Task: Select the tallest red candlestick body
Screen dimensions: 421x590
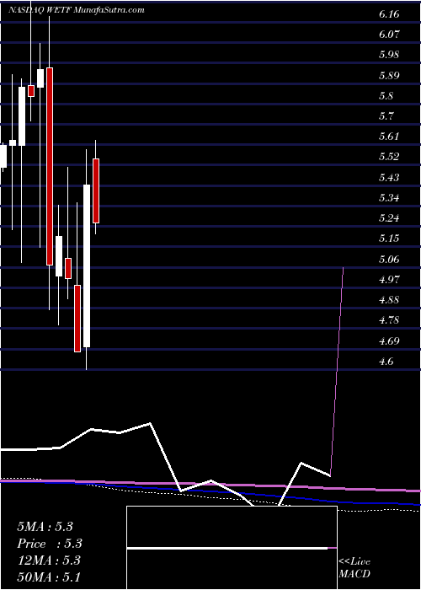Action: (50, 166)
